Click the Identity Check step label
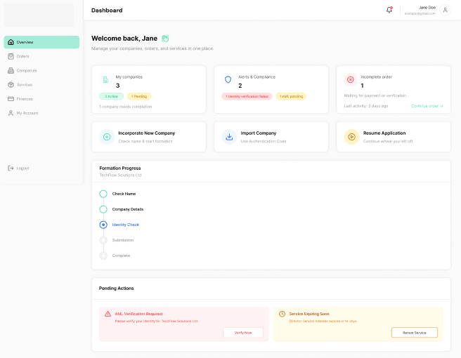The width and height of the screenshot is (461, 358). tap(126, 225)
